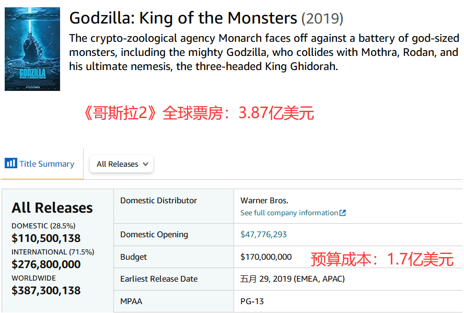Click the Domestic Distributor row label
This screenshot has width=464, height=313.
[158, 200]
